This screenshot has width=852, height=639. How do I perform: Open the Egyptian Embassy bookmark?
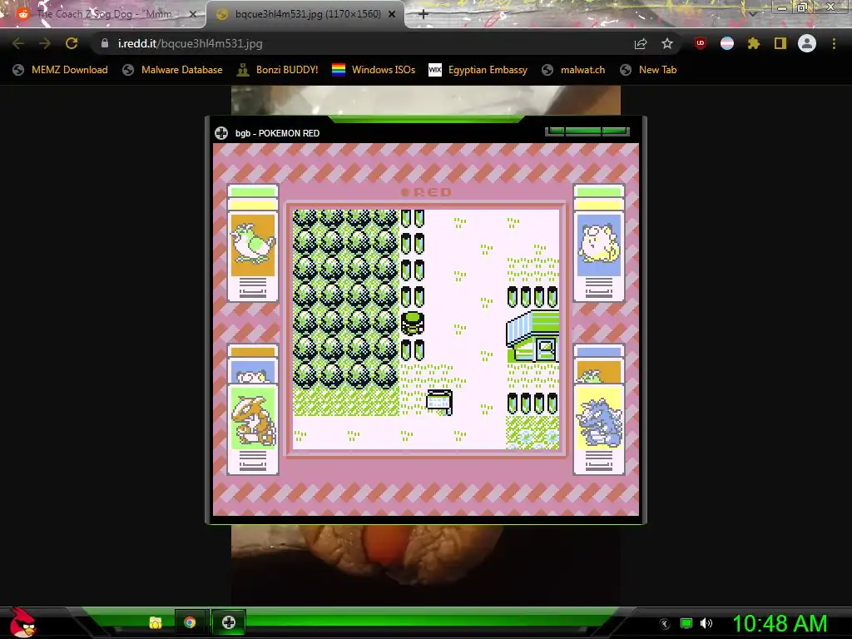(x=478, y=70)
